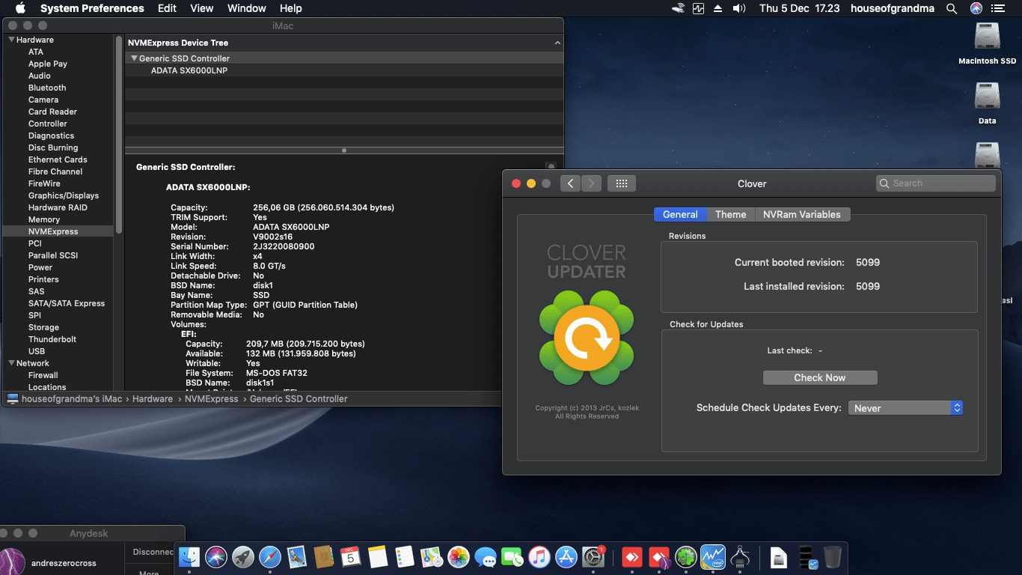Open Notes app in the dock
The image size is (1022, 575).
378,557
